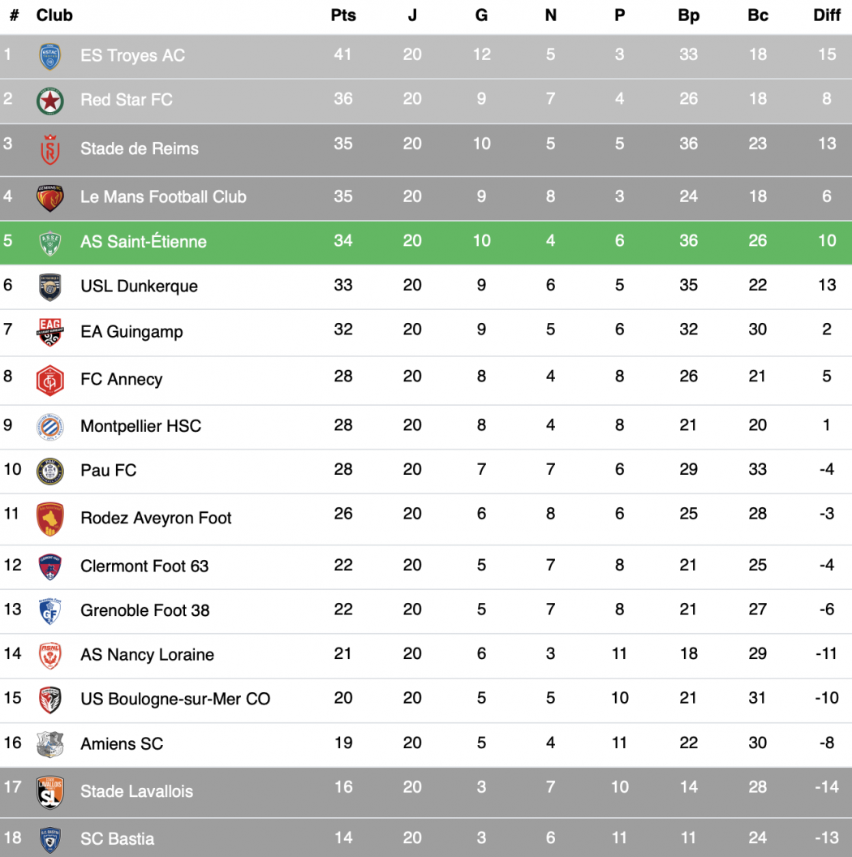Click the Red Star FC star logo
The width and height of the screenshot is (852, 857).
click(50, 101)
